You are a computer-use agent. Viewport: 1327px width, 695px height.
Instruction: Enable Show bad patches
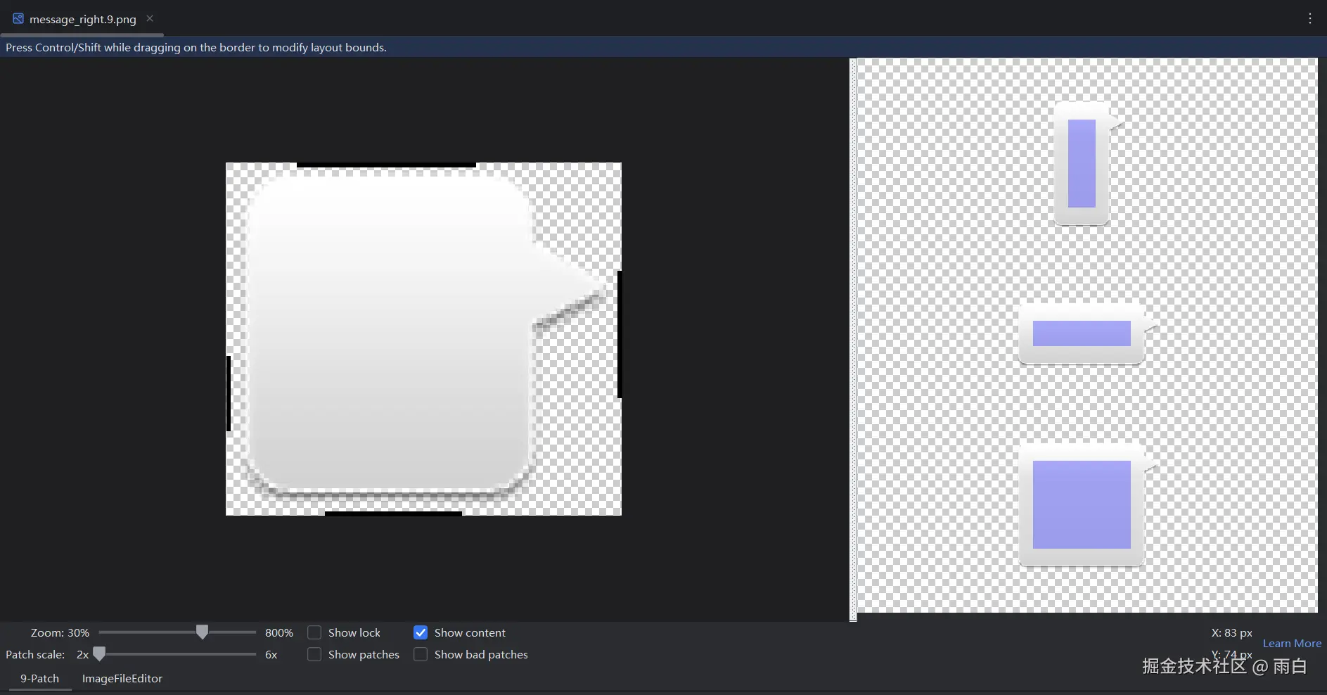421,654
